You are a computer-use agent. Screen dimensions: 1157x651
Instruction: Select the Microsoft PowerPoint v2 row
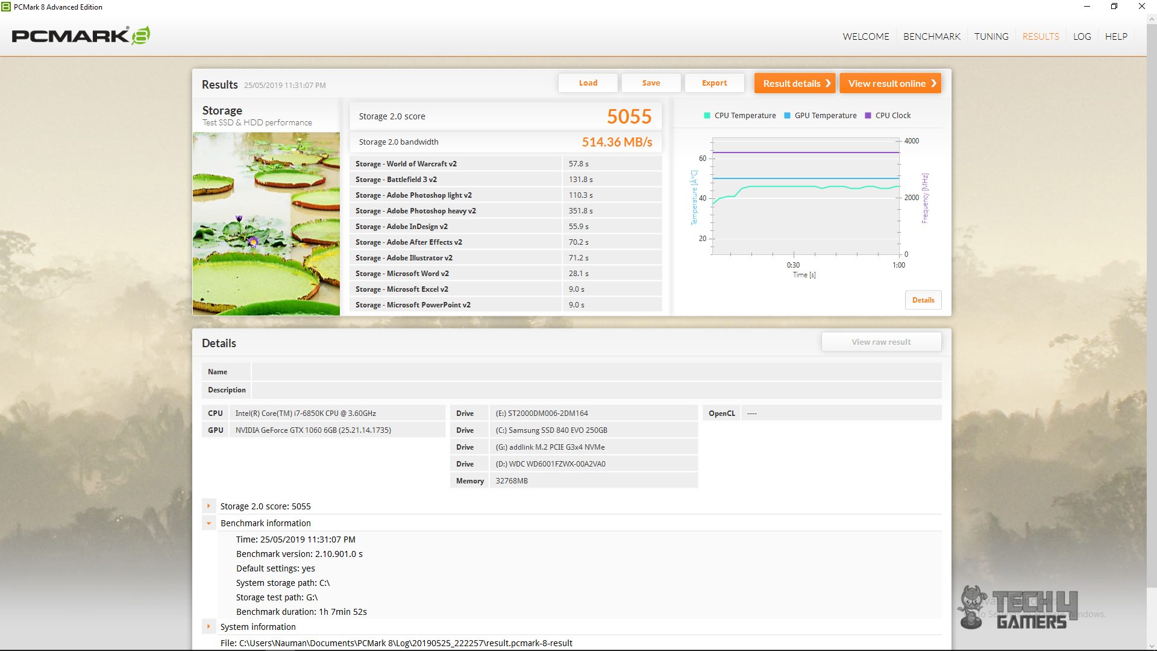coord(506,305)
